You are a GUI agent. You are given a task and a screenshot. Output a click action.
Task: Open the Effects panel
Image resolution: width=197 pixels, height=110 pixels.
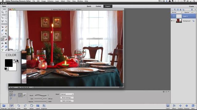174,107
